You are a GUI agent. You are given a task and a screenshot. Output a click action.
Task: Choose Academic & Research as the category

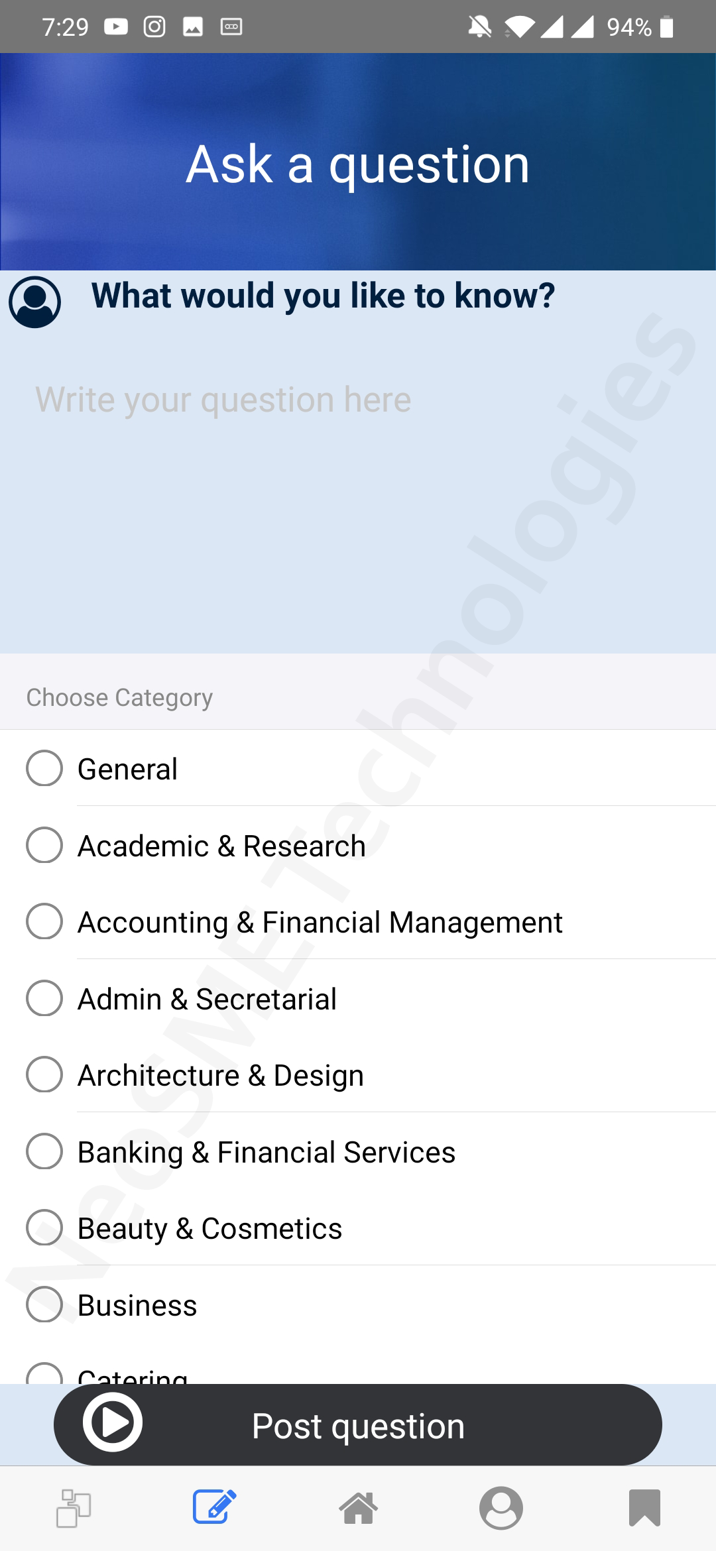click(x=44, y=845)
